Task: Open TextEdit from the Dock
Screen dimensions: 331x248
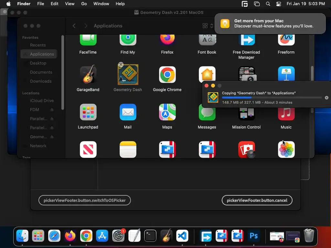Action: click(134, 235)
